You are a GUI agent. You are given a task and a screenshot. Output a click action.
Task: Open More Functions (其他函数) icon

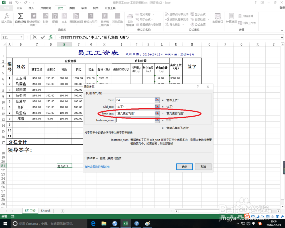(118, 19)
